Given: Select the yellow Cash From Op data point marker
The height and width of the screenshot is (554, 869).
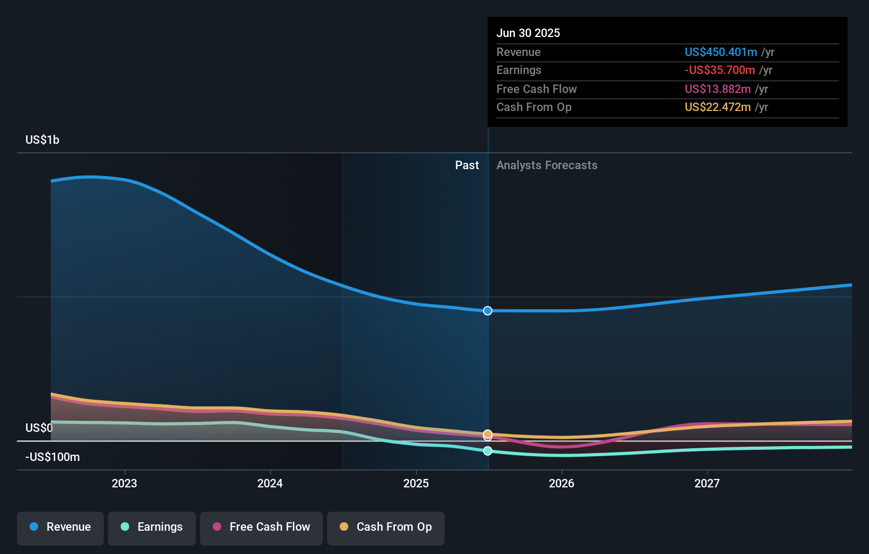Looking at the screenshot, I should click(487, 435).
